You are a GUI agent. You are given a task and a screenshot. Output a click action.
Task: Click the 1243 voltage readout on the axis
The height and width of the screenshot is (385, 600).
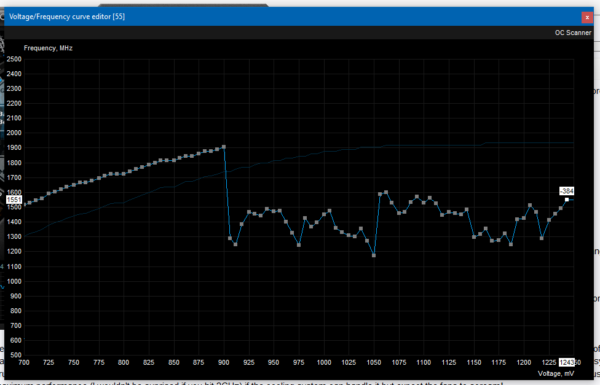566,362
